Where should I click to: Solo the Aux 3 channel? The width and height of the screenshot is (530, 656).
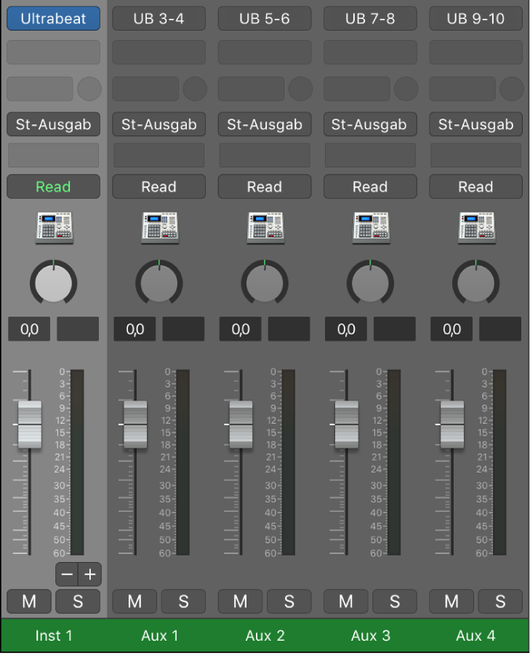[395, 601]
